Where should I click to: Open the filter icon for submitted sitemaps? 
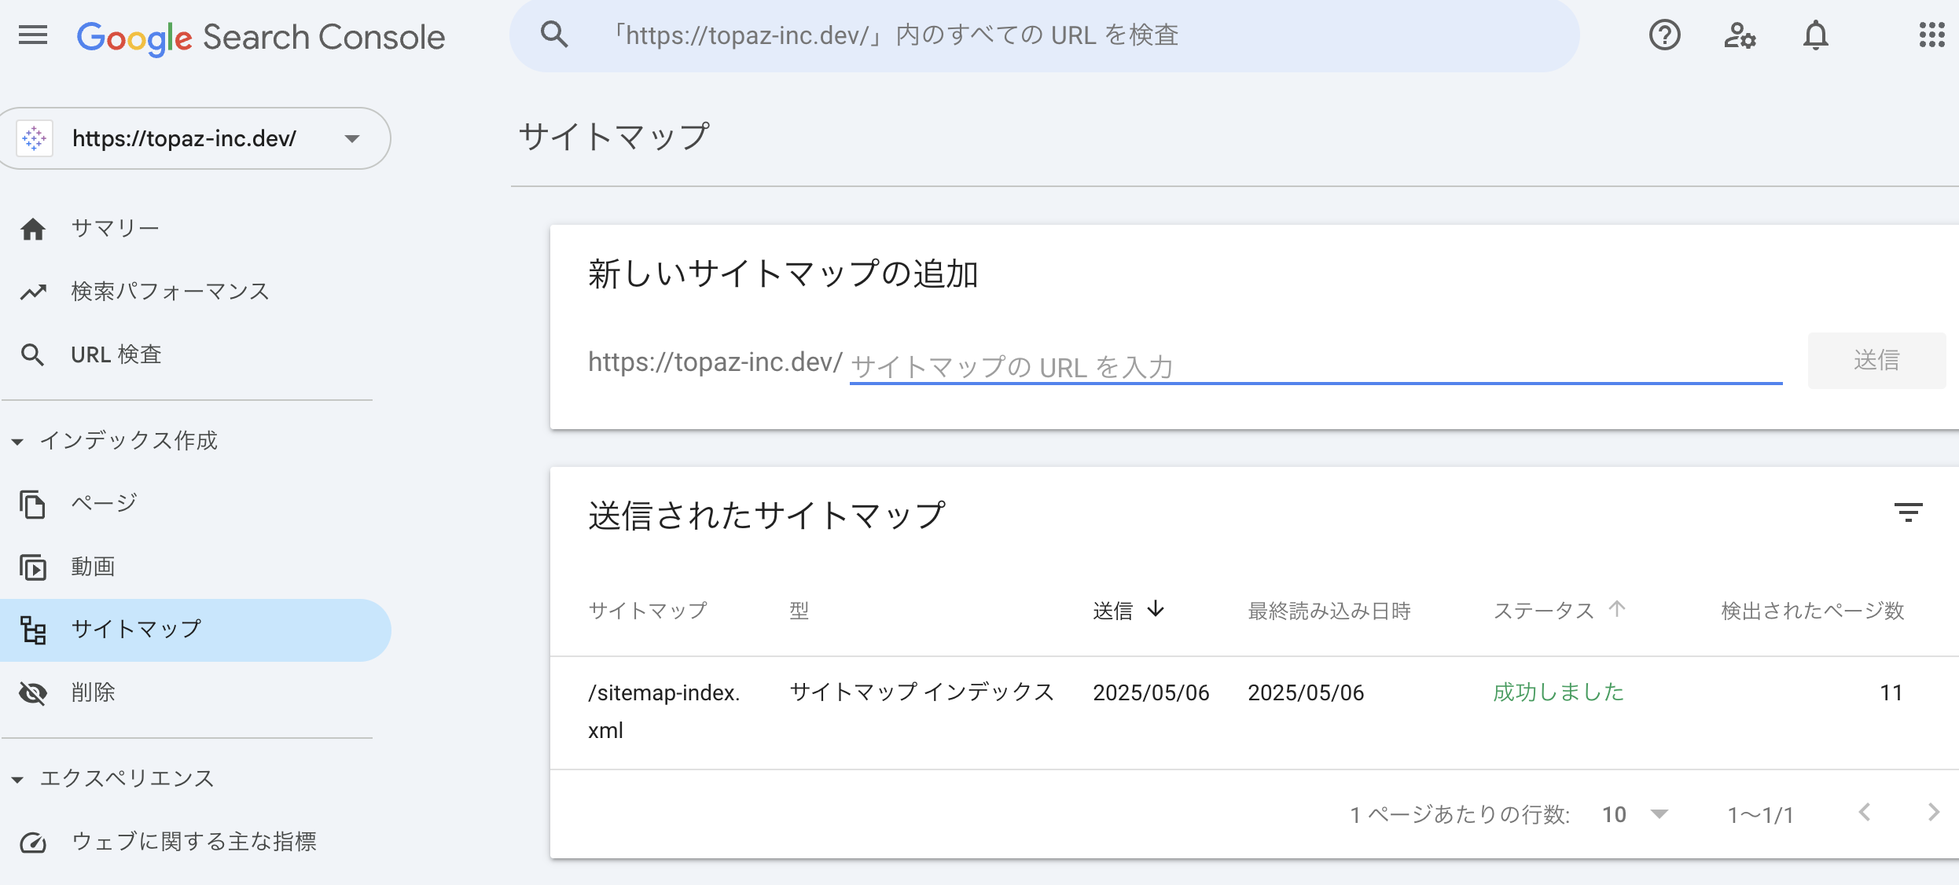click(x=1908, y=513)
